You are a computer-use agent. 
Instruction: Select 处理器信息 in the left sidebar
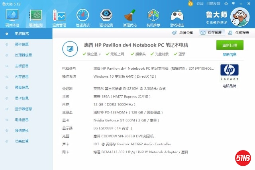23,55
